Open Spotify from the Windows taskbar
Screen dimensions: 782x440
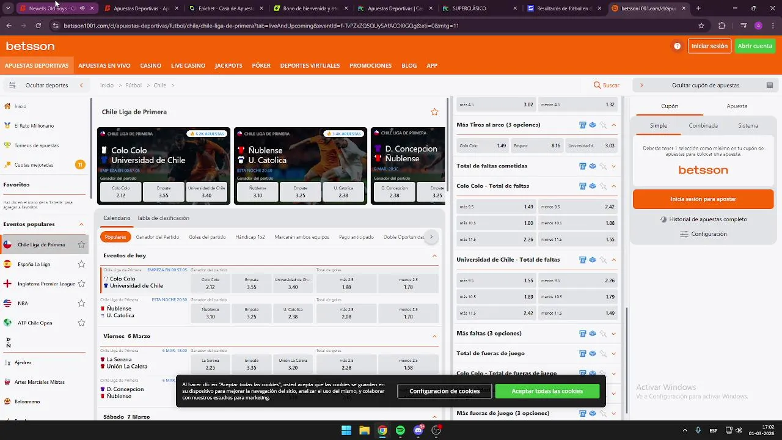click(400, 430)
